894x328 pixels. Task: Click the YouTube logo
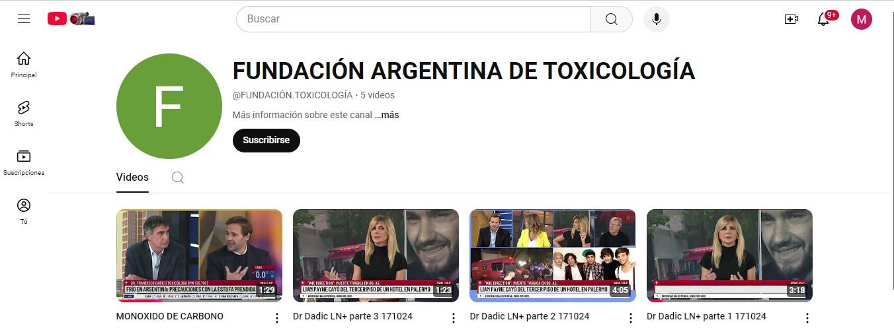71,19
